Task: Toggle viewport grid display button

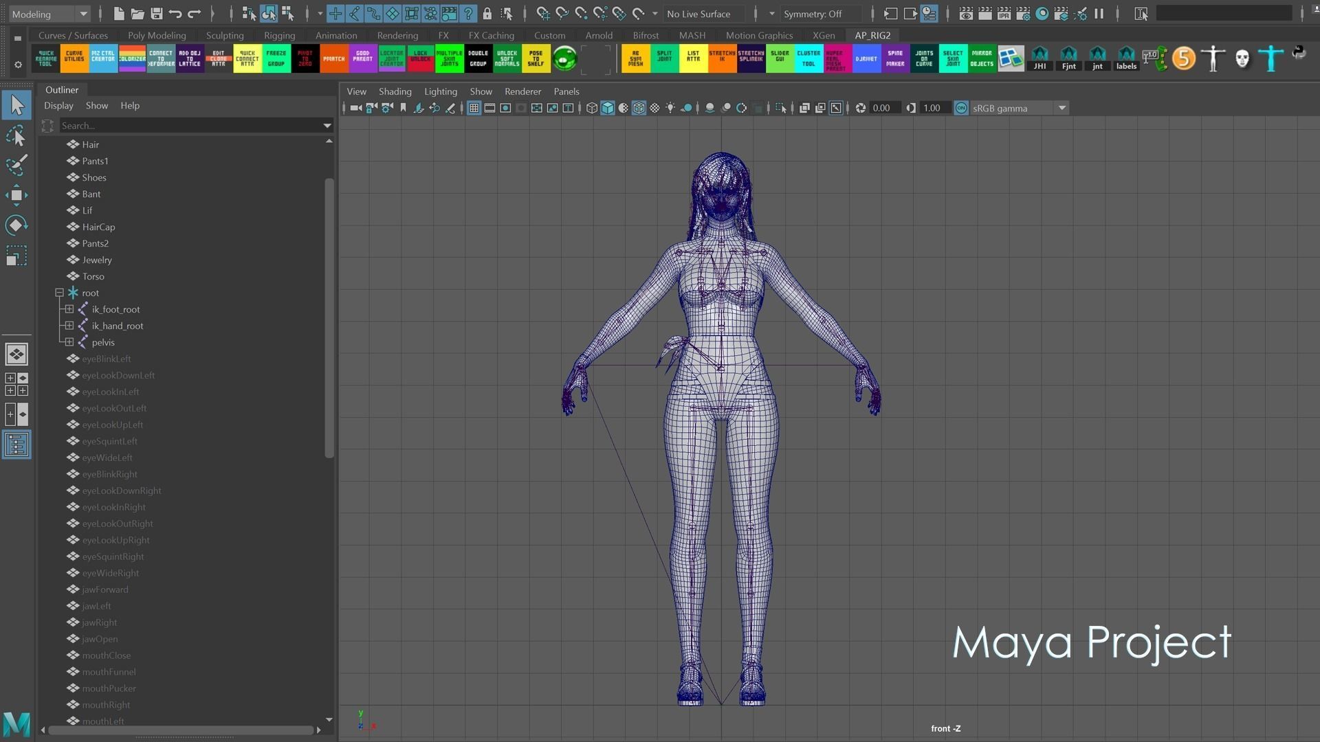Action: coord(474,108)
